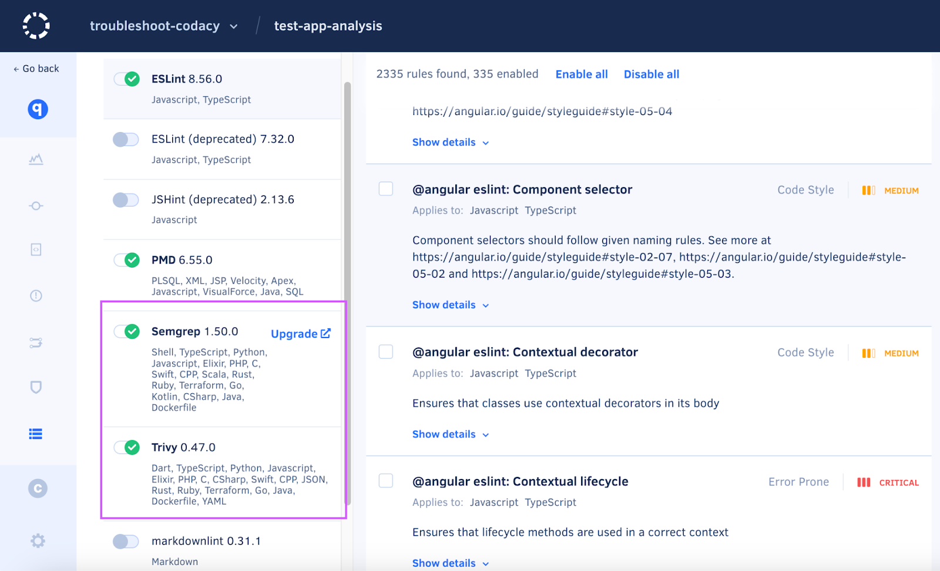This screenshot has width=940, height=571.
Task: Enable the JSHint (deprecated) 2.13.6 toggle
Action: 126,200
